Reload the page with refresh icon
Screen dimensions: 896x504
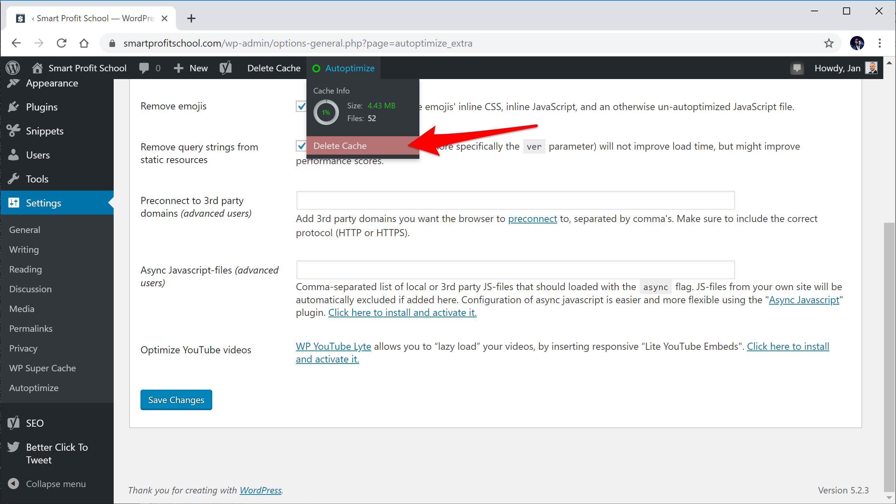click(62, 43)
